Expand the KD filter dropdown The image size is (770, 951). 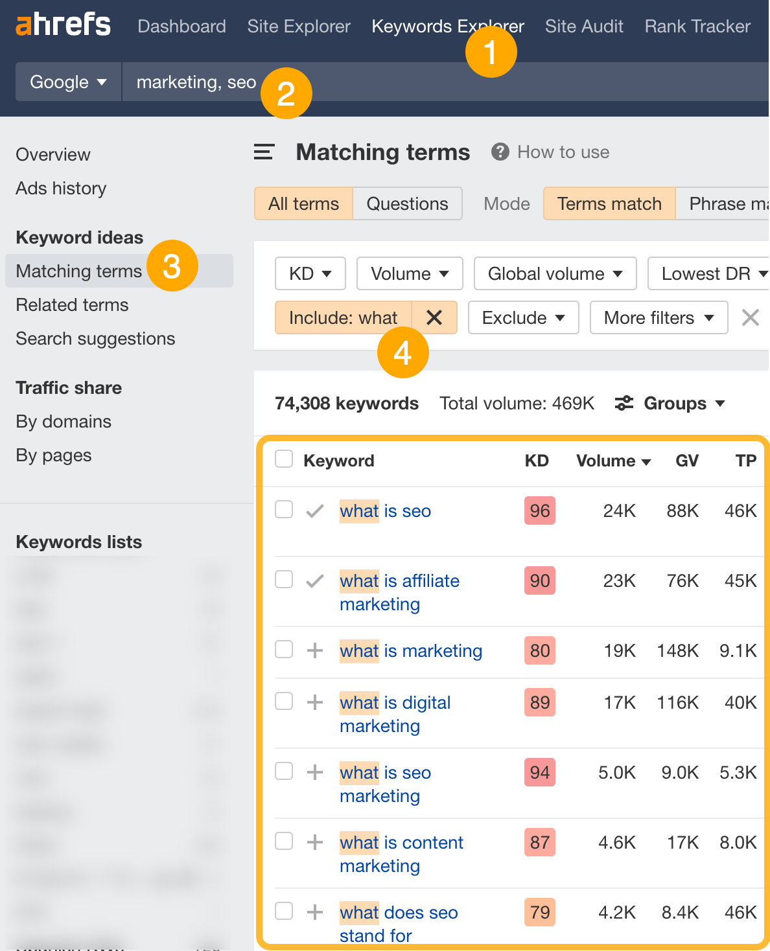click(x=310, y=273)
